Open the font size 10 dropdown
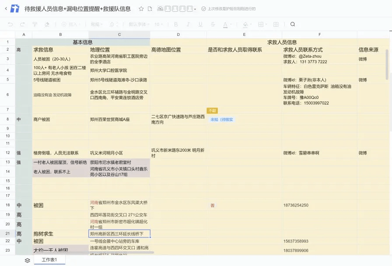392x266 pixels. click(158, 24)
